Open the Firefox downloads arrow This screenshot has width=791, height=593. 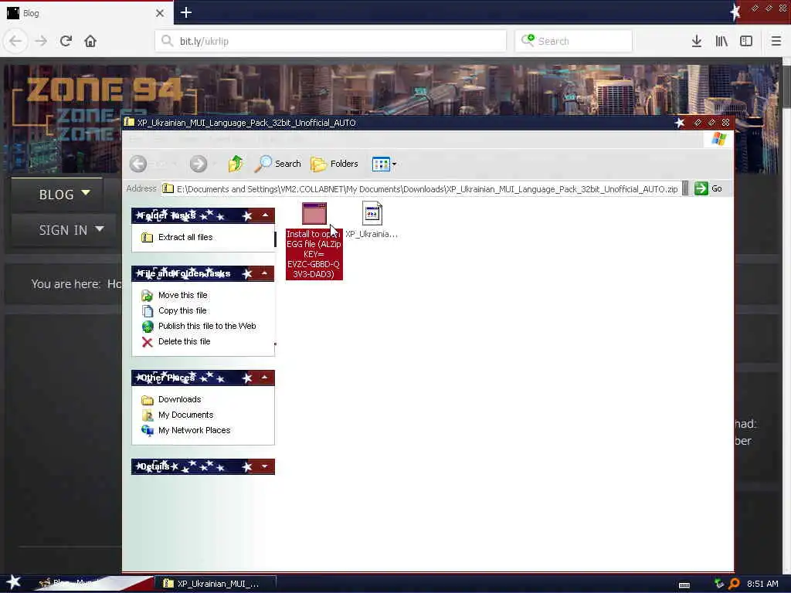point(696,41)
